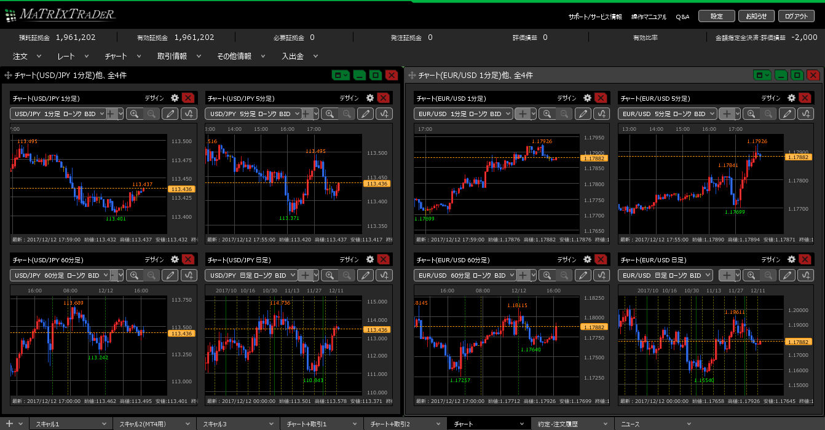Open the USD/JPY 日足 ローソク BID dropdown

[x=251, y=275]
